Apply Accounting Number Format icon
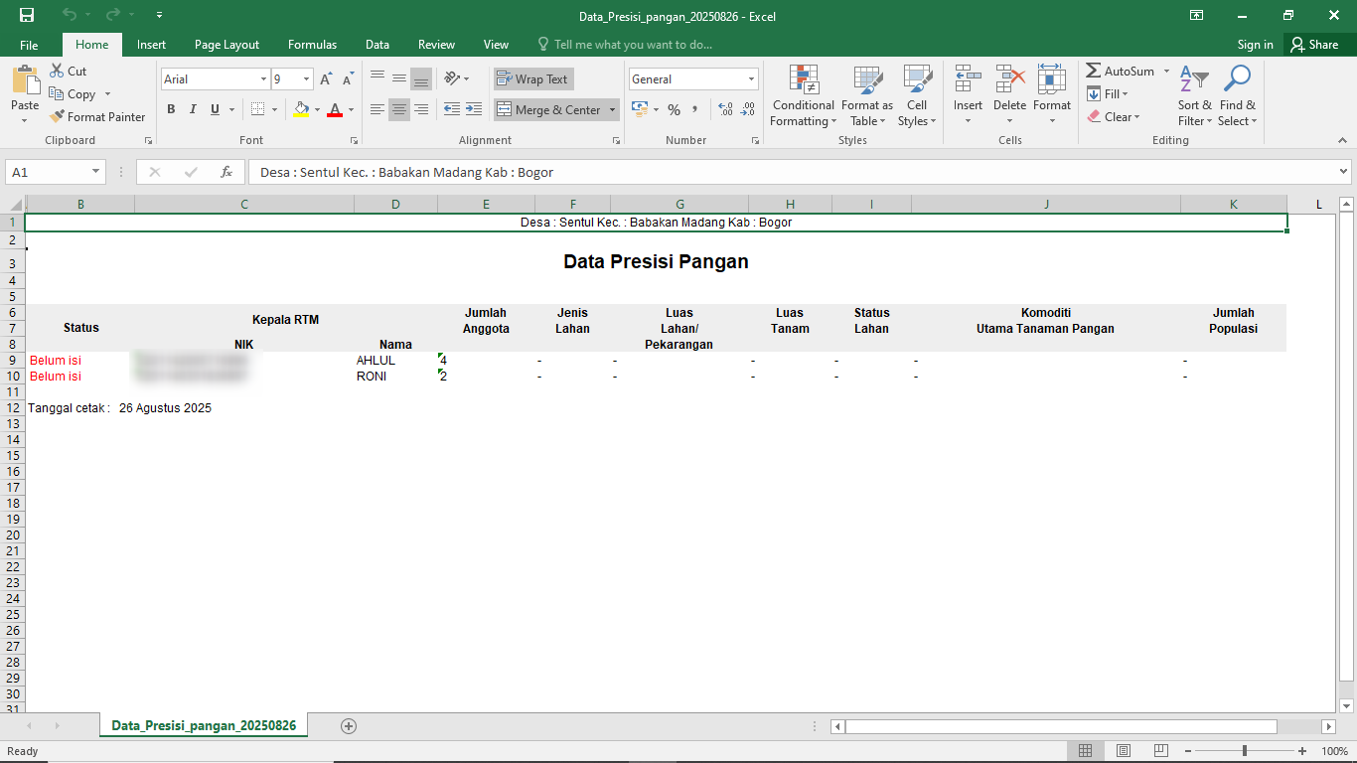The width and height of the screenshot is (1357, 763). (640, 109)
